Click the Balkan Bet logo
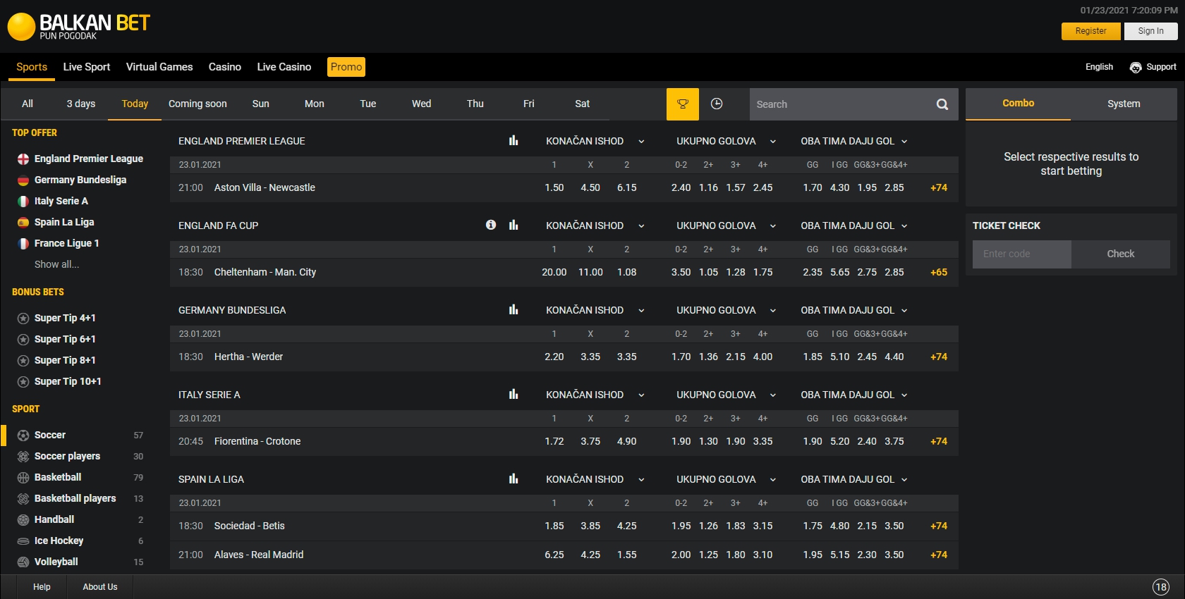 point(78,27)
